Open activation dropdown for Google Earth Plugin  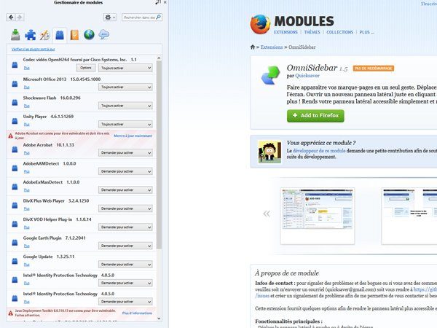coord(125,246)
